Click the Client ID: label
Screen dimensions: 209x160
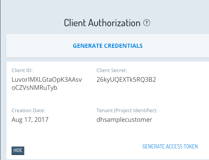22,70
